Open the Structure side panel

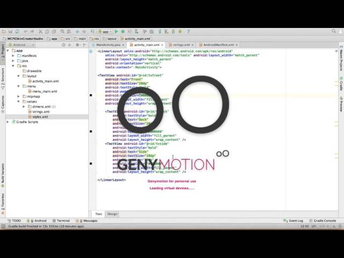pos(3,78)
